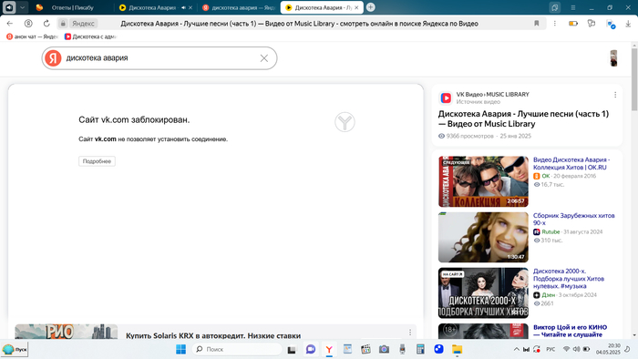Open Task View on taskbar
Image resolution: width=638 pixels, height=359 pixels.
coord(292,349)
